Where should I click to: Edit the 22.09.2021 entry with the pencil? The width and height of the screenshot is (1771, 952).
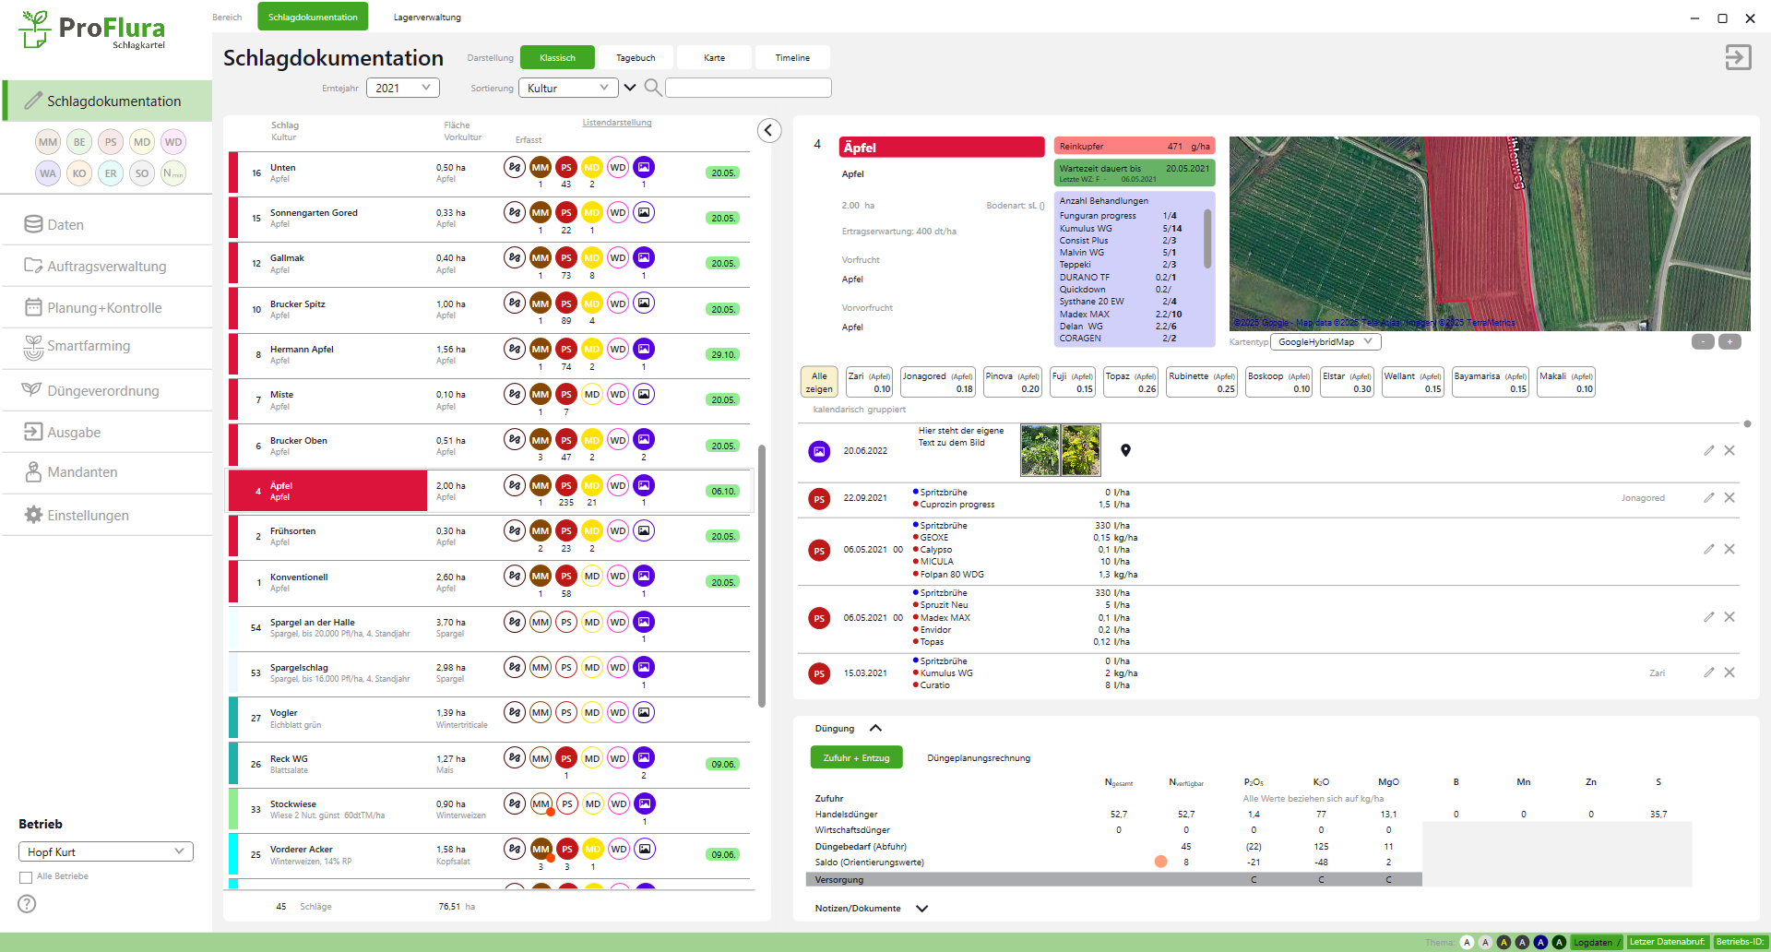tap(1708, 498)
